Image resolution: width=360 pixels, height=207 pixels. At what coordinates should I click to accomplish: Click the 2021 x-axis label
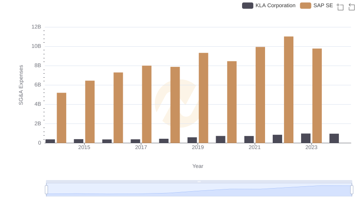255,147
